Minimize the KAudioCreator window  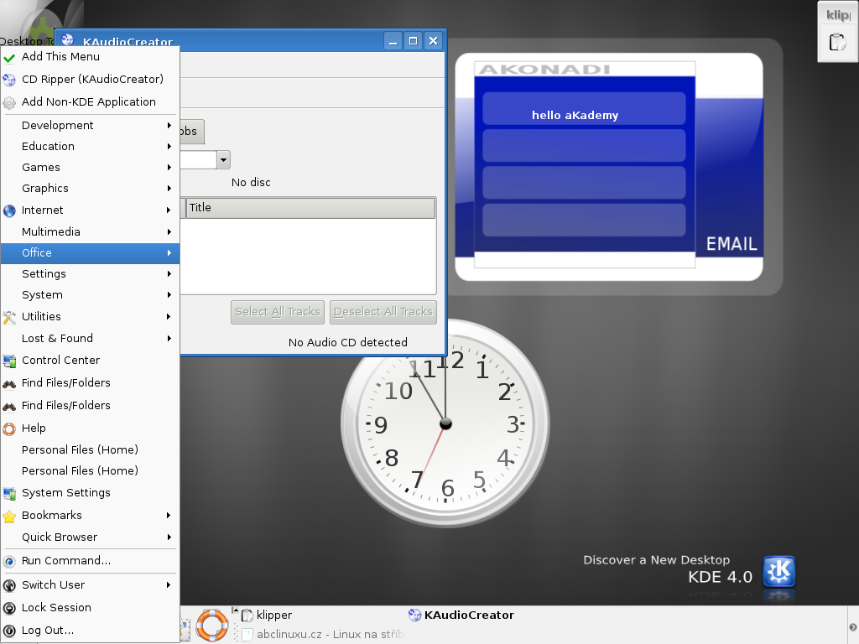(x=393, y=41)
